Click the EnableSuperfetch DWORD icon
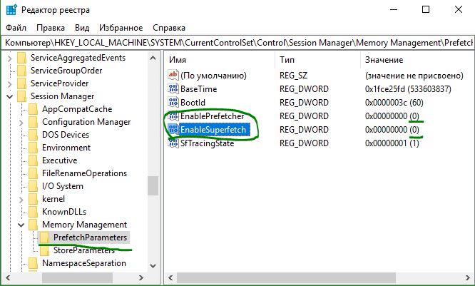475x286 pixels. (x=173, y=129)
